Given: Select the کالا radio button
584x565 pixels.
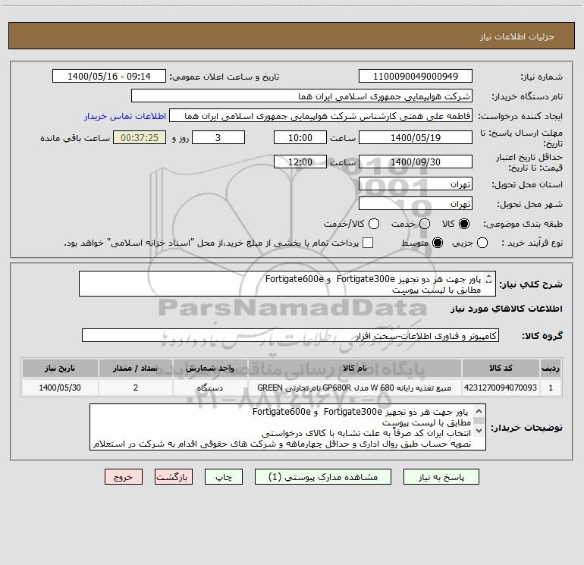Looking at the screenshot, I should [464, 224].
